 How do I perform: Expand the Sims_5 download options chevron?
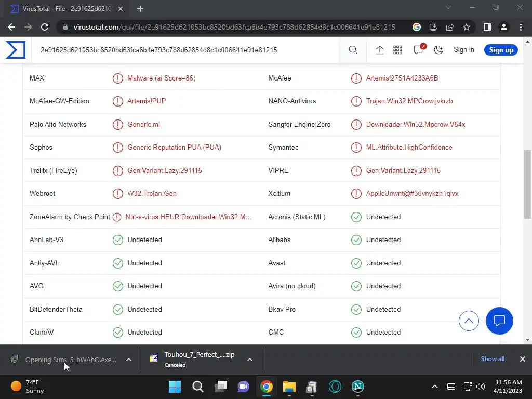pos(129,360)
